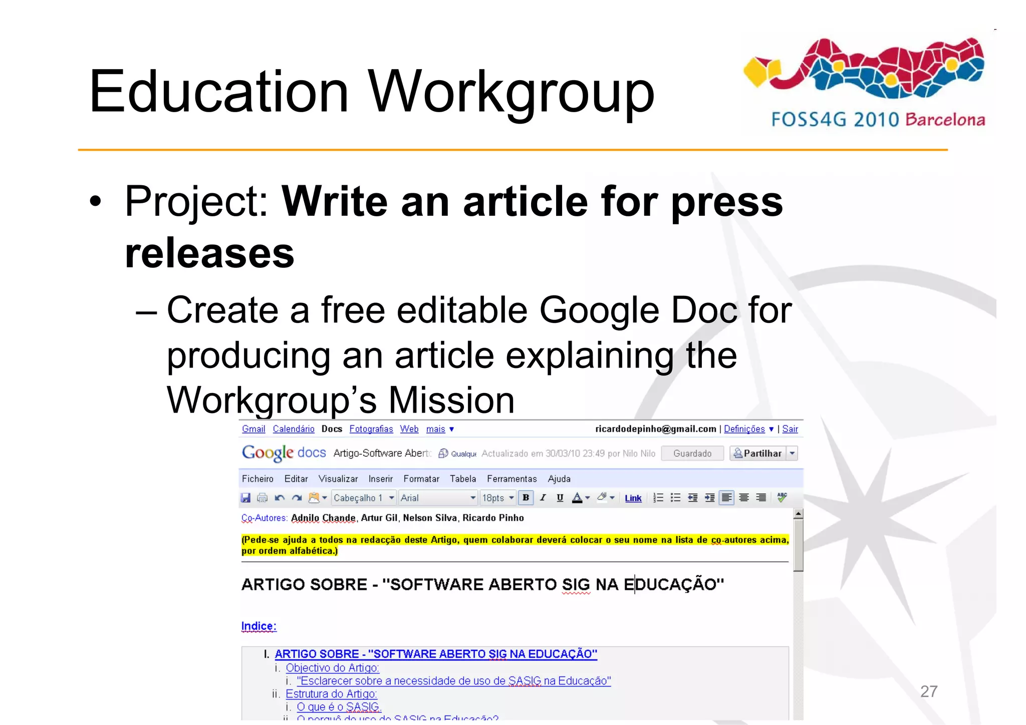Viewport: 1026px width, 725px height.
Task: Open the Definições dropdown
Action: pos(748,429)
